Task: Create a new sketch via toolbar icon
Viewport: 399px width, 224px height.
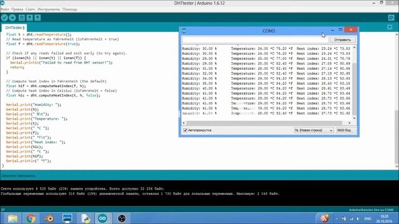Action: (22, 17)
